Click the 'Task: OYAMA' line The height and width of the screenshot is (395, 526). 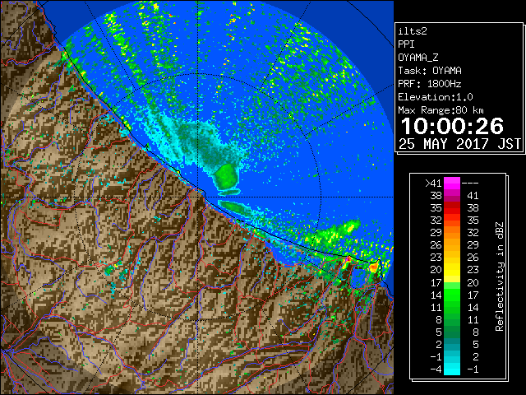point(430,71)
